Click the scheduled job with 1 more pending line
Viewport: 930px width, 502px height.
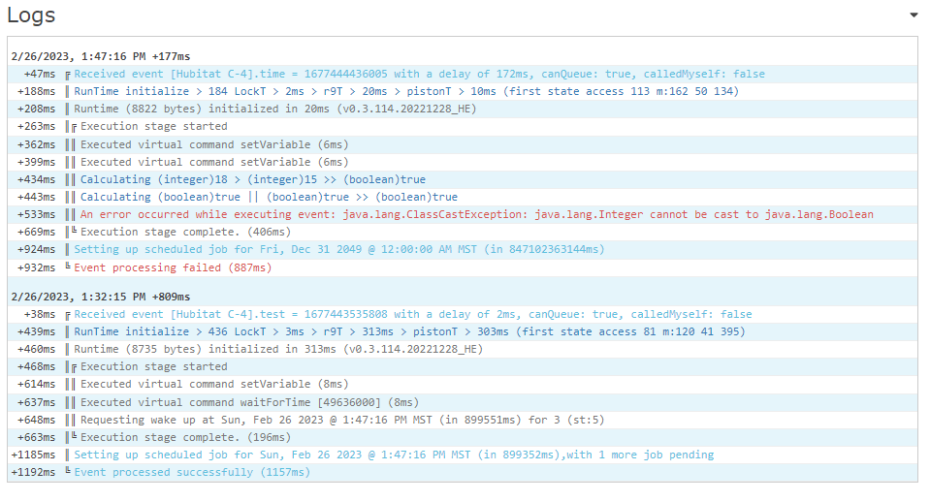394,455
